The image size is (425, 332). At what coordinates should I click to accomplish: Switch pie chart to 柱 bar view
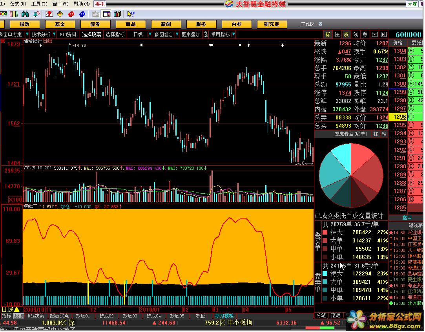(376, 134)
